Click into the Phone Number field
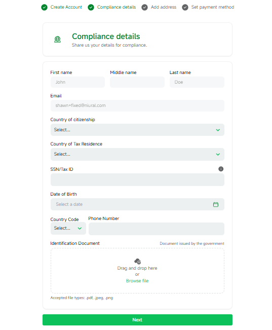The width and height of the screenshot is (272, 330). pos(157,229)
